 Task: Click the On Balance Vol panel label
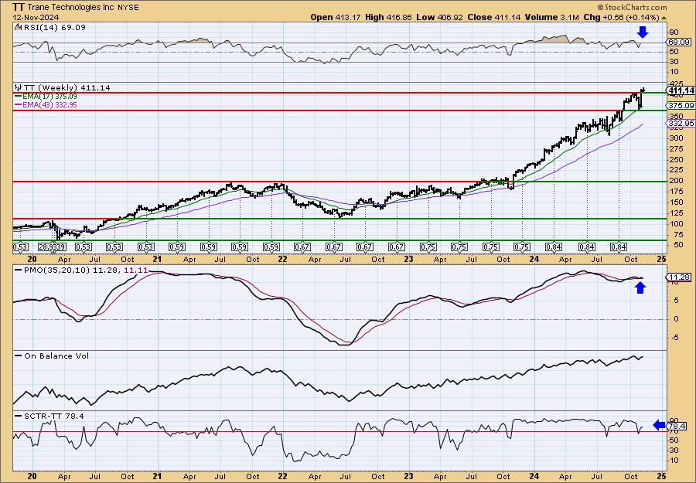coord(56,355)
